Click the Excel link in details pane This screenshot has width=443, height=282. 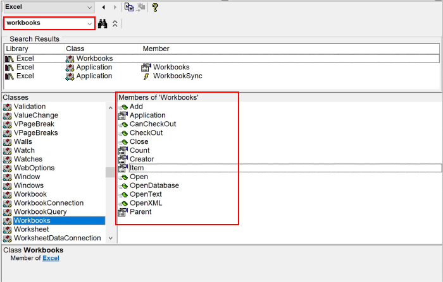point(51,258)
